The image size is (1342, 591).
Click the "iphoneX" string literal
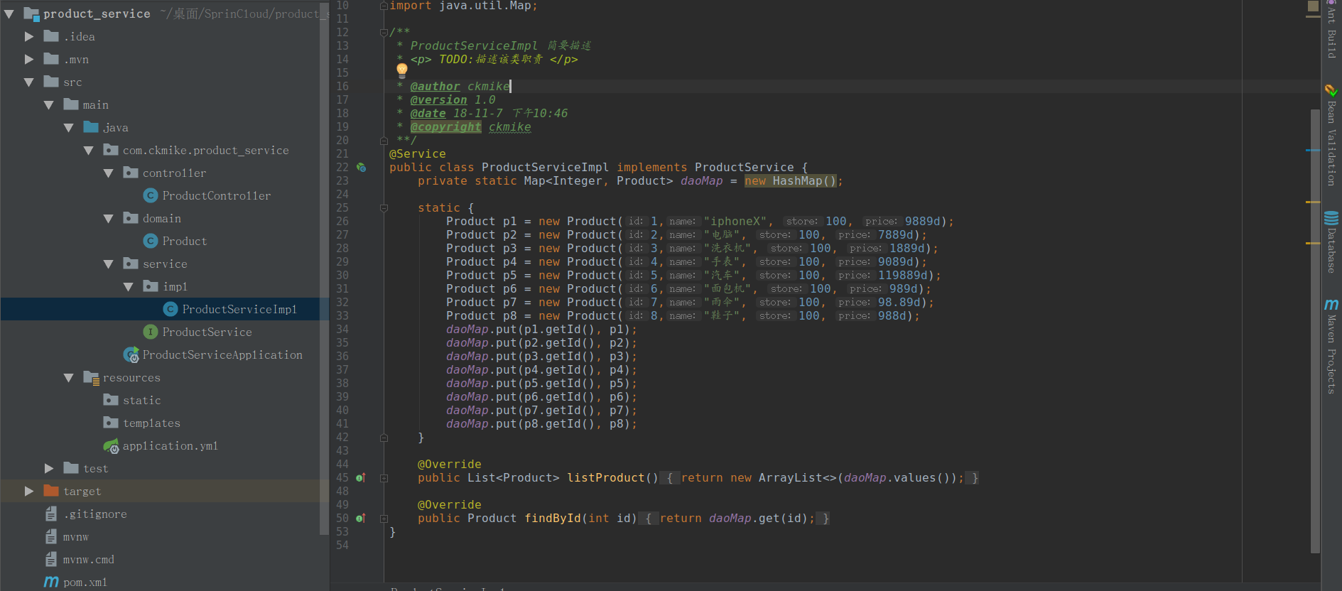pyautogui.click(x=739, y=221)
